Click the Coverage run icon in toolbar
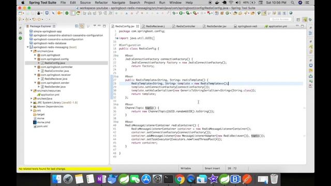This screenshot has width=331, height=186. tap(187, 13)
